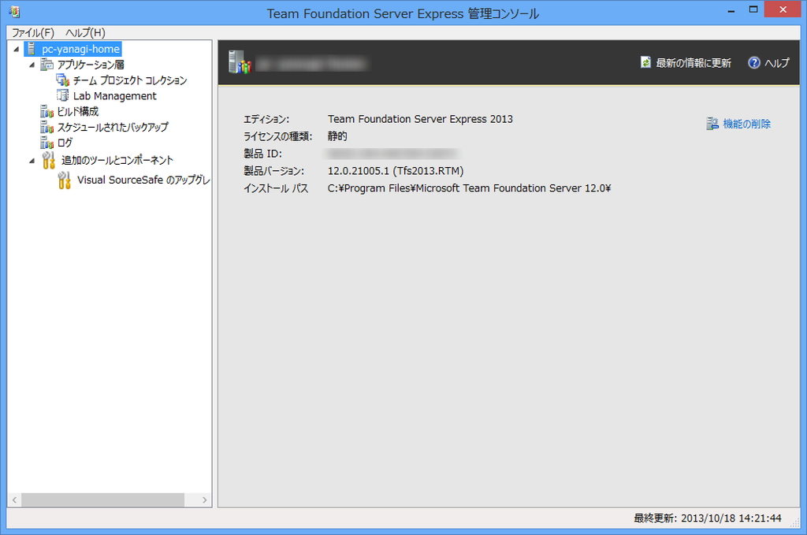The image size is (807, 535).
Task: Select the チーム プロジェクト コレクション icon
Action: click(61, 80)
